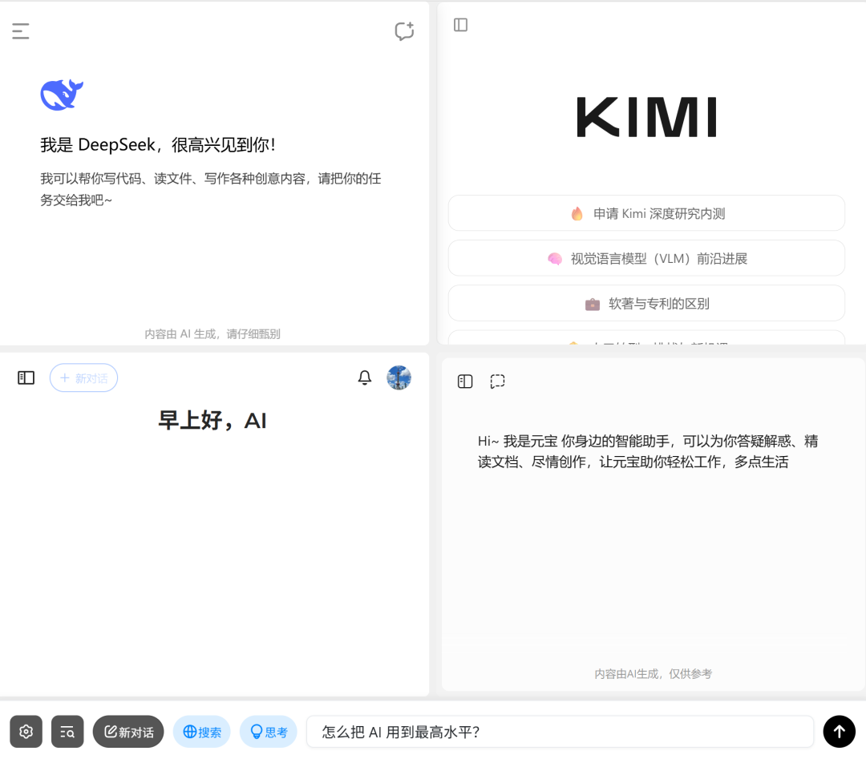Click 内容由 AI 生成，请仔细甄别 disclaimer
Viewport: 866px width, 759px height.
click(212, 334)
